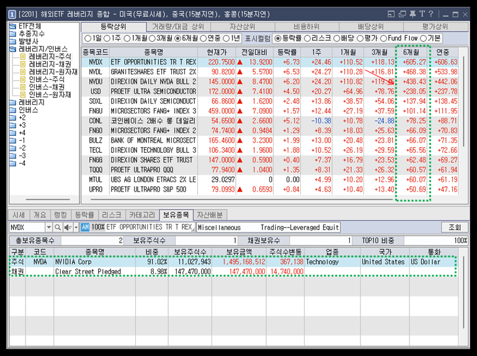Select the 인버스-채권 tree item
The height and width of the screenshot is (356, 477).
(x=43, y=87)
